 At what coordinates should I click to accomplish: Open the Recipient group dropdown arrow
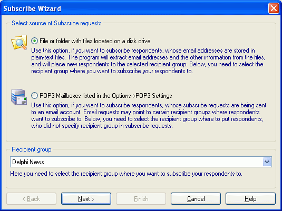click(x=267, y=162)
